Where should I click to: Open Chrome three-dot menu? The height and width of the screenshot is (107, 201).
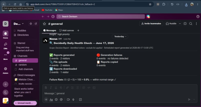pos(198,4)
